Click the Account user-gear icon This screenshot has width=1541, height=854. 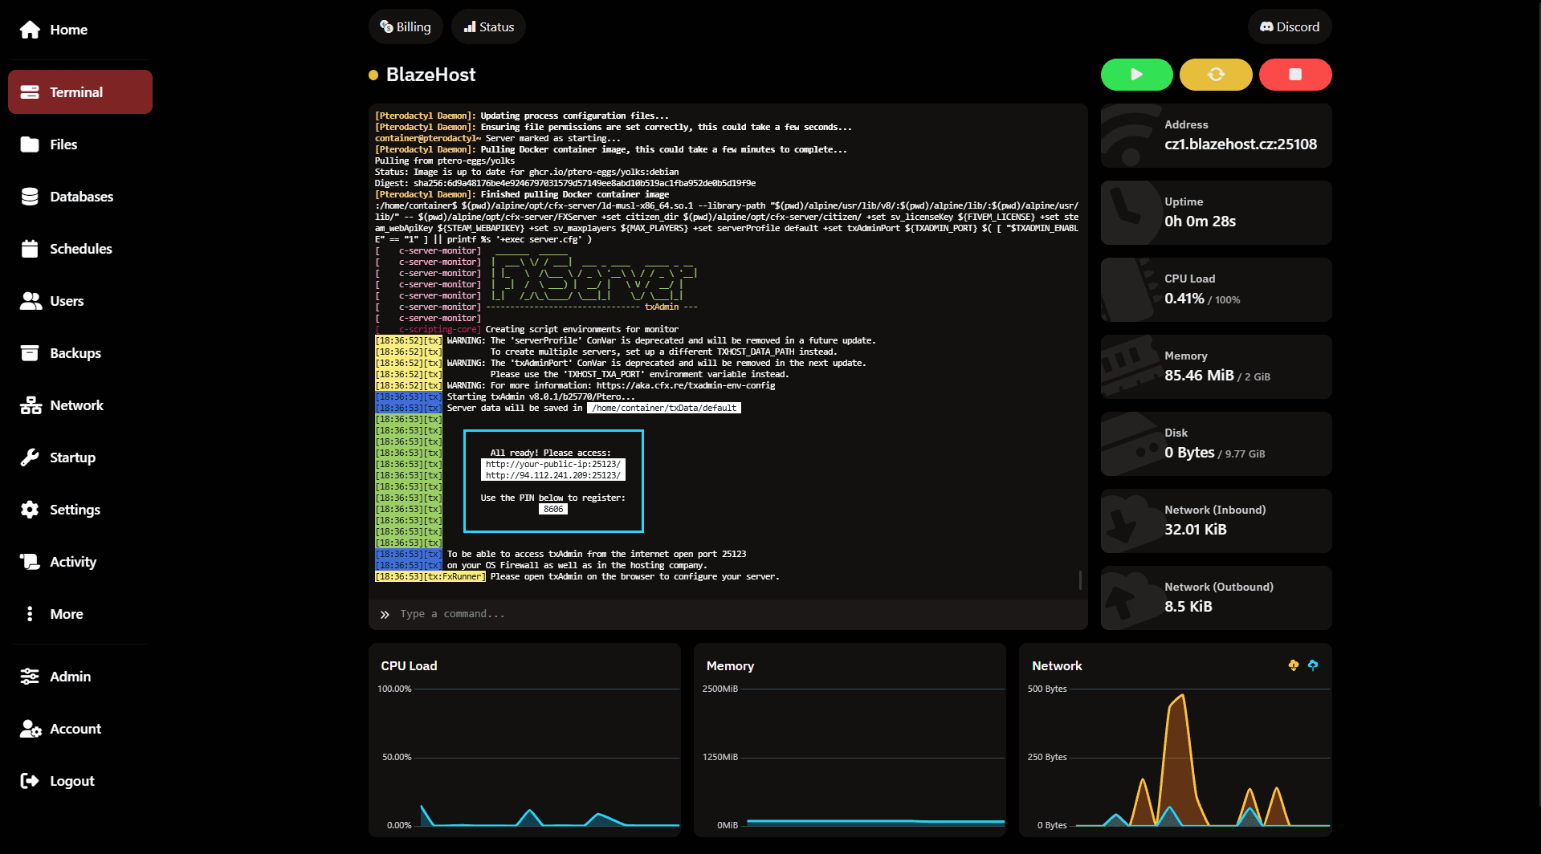[x=31, y=729]
